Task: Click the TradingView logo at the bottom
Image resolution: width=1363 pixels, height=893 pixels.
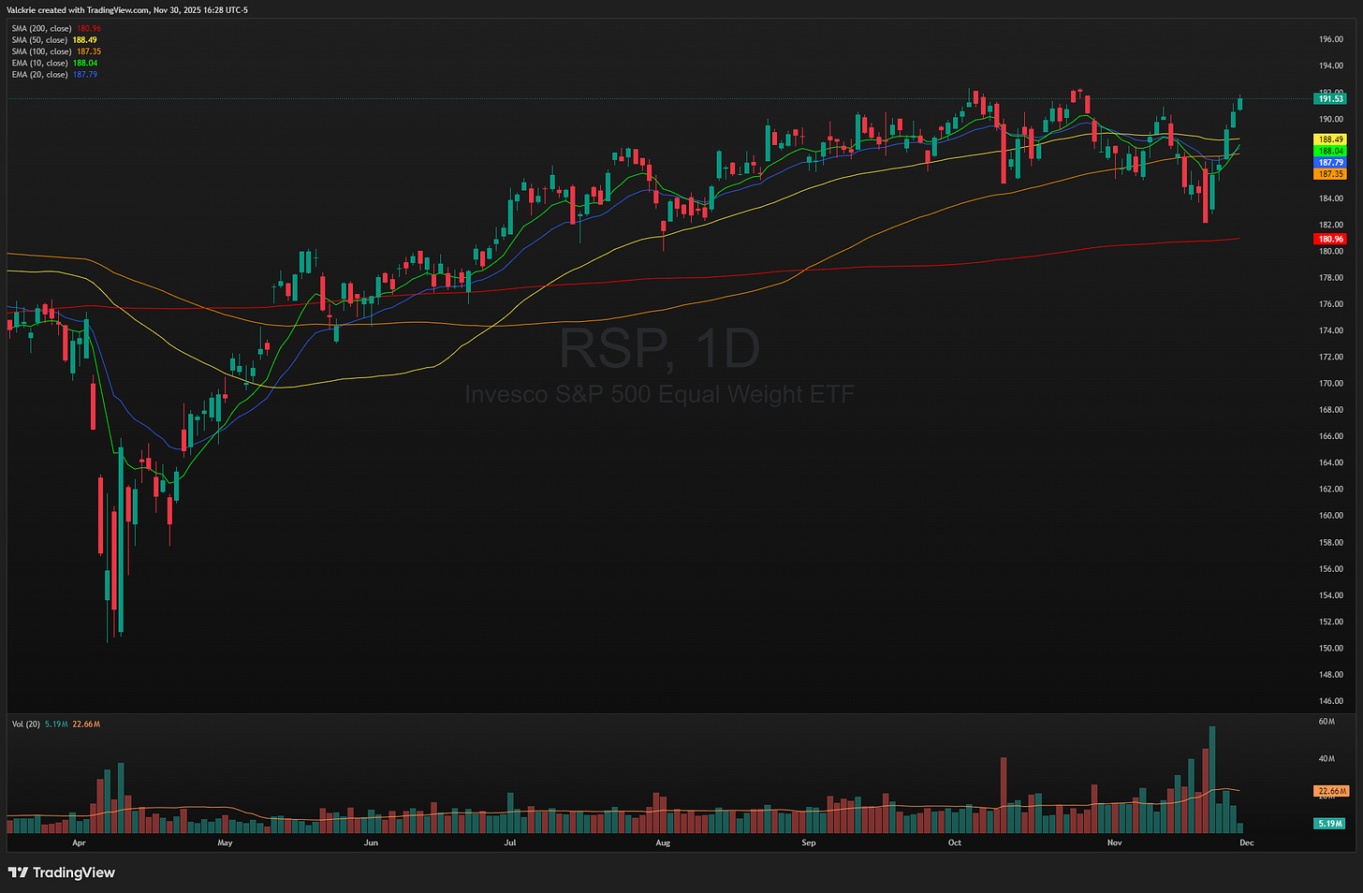Action: click(62, 872)
